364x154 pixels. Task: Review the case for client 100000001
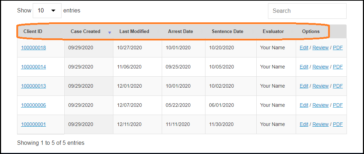point(320,124)
